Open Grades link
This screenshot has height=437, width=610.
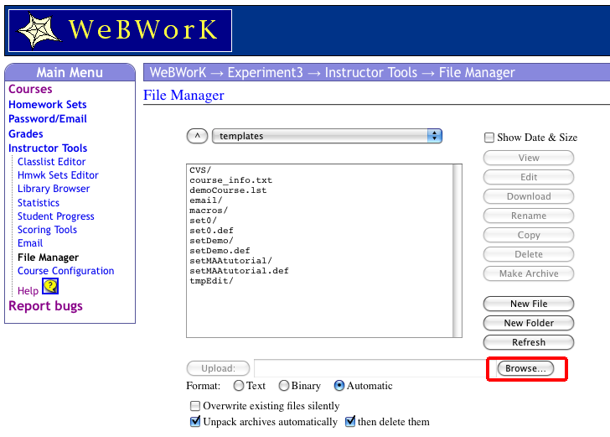pos(26,134)
